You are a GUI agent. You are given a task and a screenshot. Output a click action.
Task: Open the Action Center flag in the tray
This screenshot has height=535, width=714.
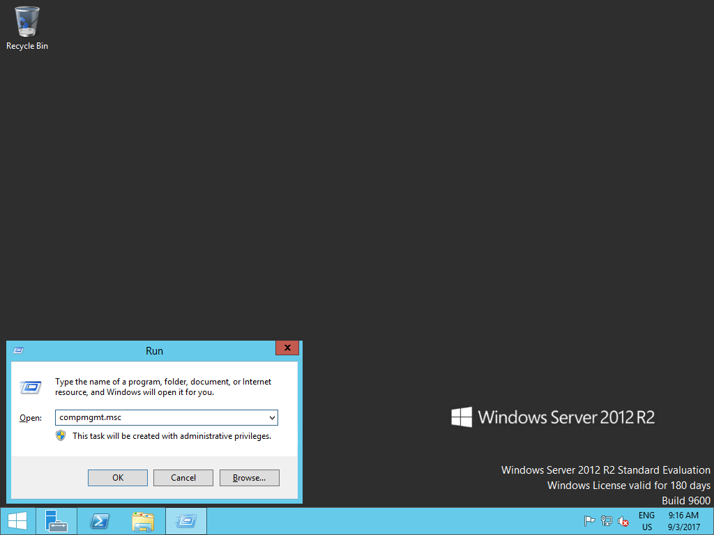pyautogui.click(x=589, y=521)
